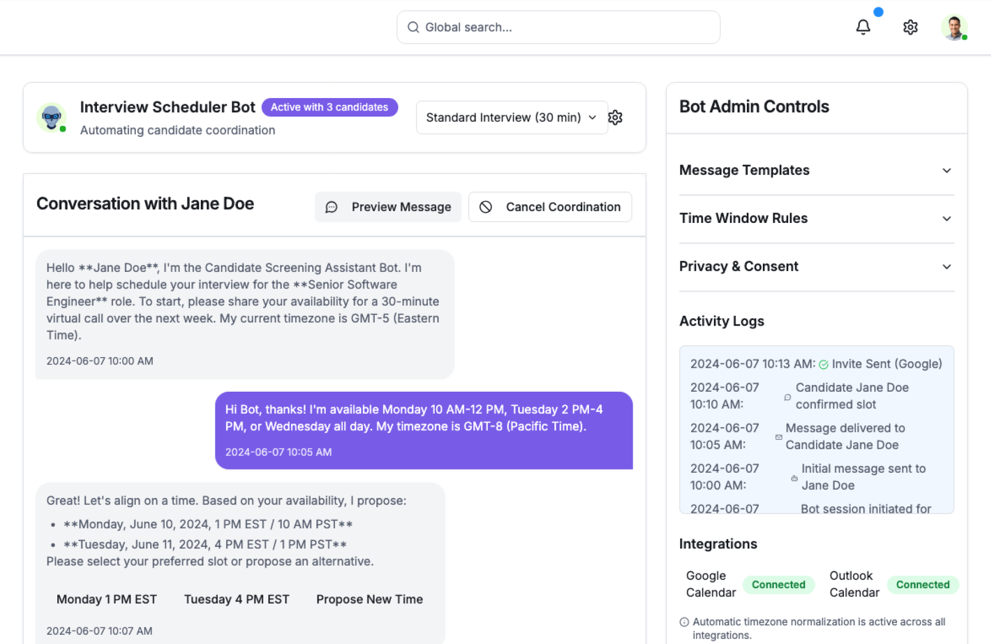Image resolution: width=991 pixels, height=644 pixels.
Task: Click the Active with 3 candidates badge
Action: point(329,107)
